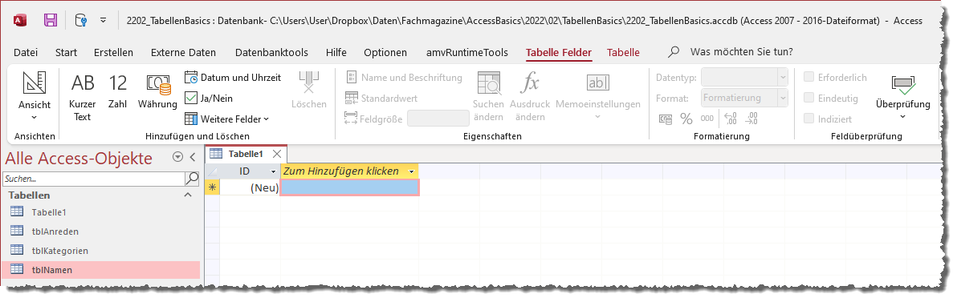The width and height of the screenshot is (957, 302).
Task: Click the database security icon in quick access bar
Action: pos(80,20)
